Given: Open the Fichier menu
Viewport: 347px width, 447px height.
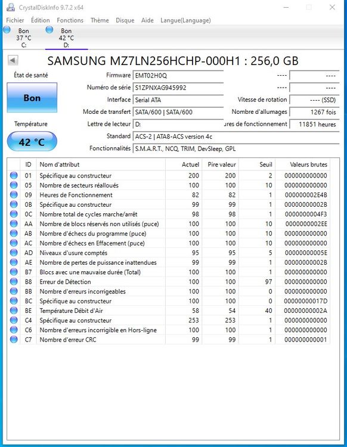Looking at the screenshot, I should pos(15,20).
